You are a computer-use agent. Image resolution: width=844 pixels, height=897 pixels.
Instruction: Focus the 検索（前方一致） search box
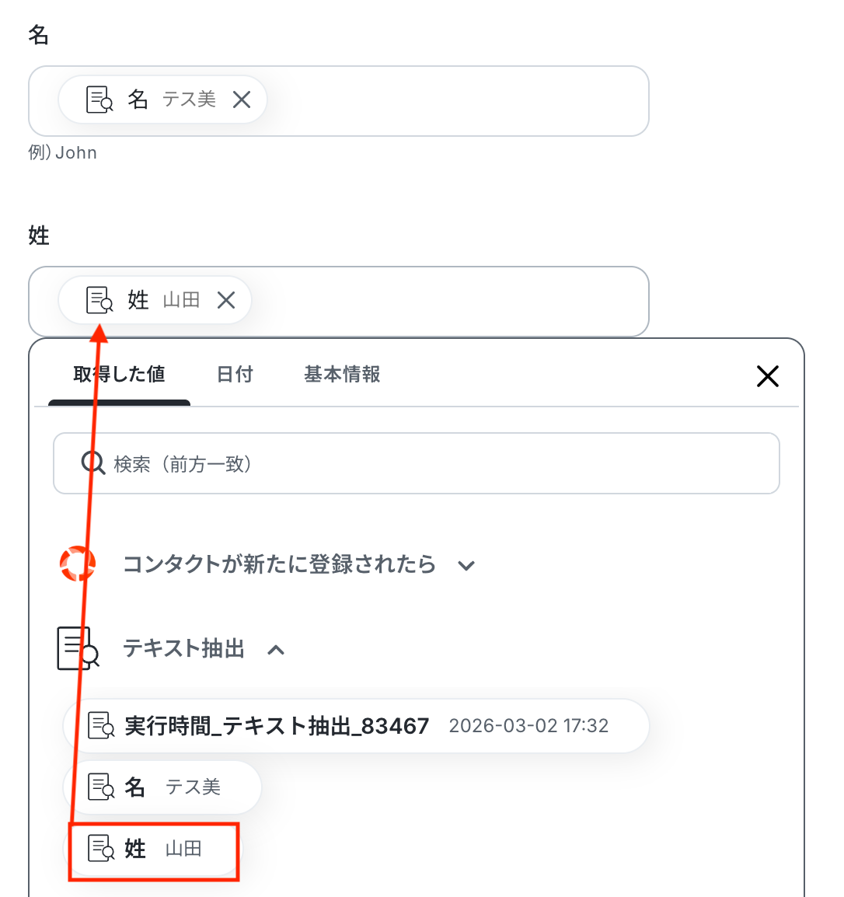click(435, 463)
